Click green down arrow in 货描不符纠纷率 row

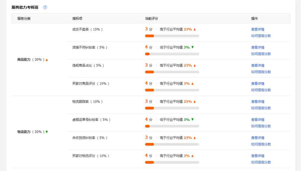pyautogui.click(x=193, y=47)
